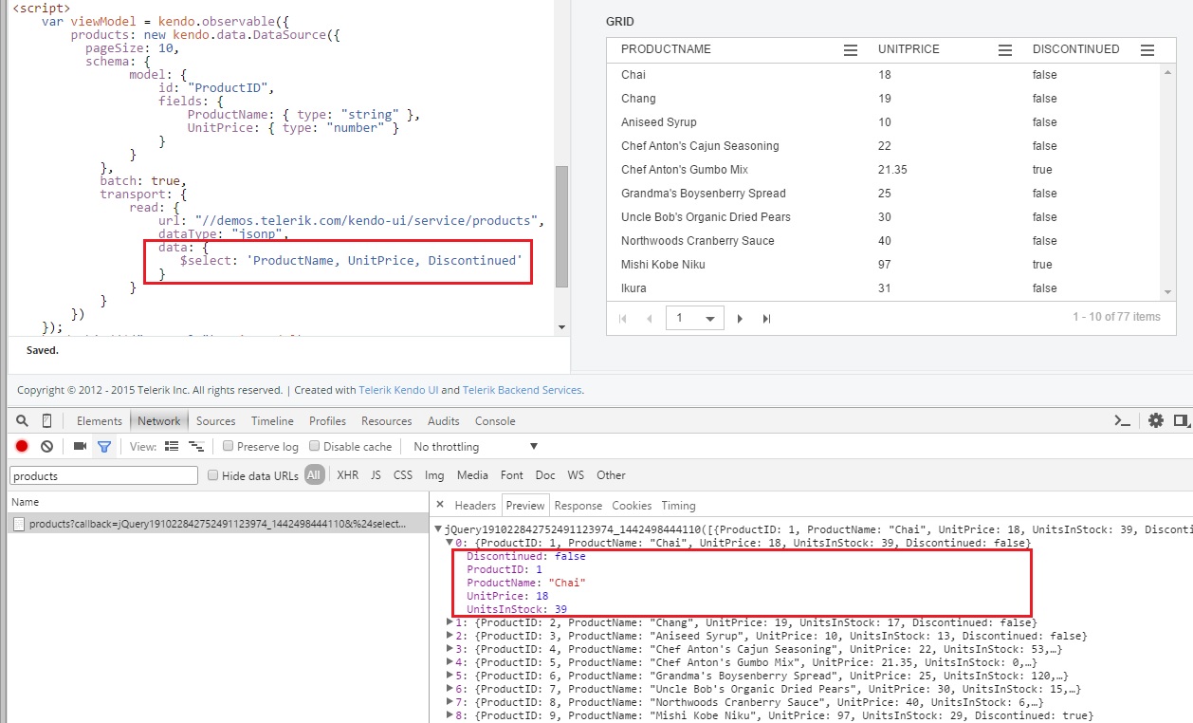Stop network recording with the red dot

point(22,446)
